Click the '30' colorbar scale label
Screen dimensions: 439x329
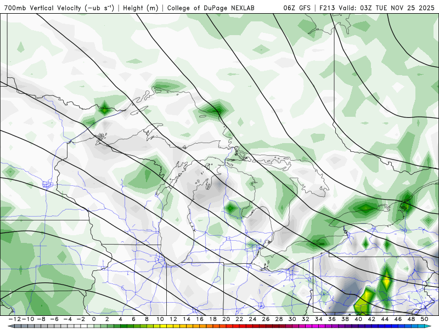[x=292, y=319]
